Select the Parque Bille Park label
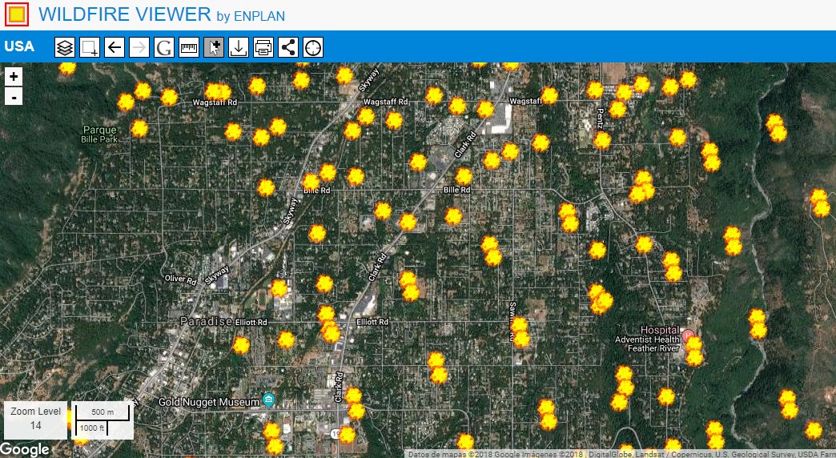The width and height of the screenshot is (836, 458). tap(99, 135)
